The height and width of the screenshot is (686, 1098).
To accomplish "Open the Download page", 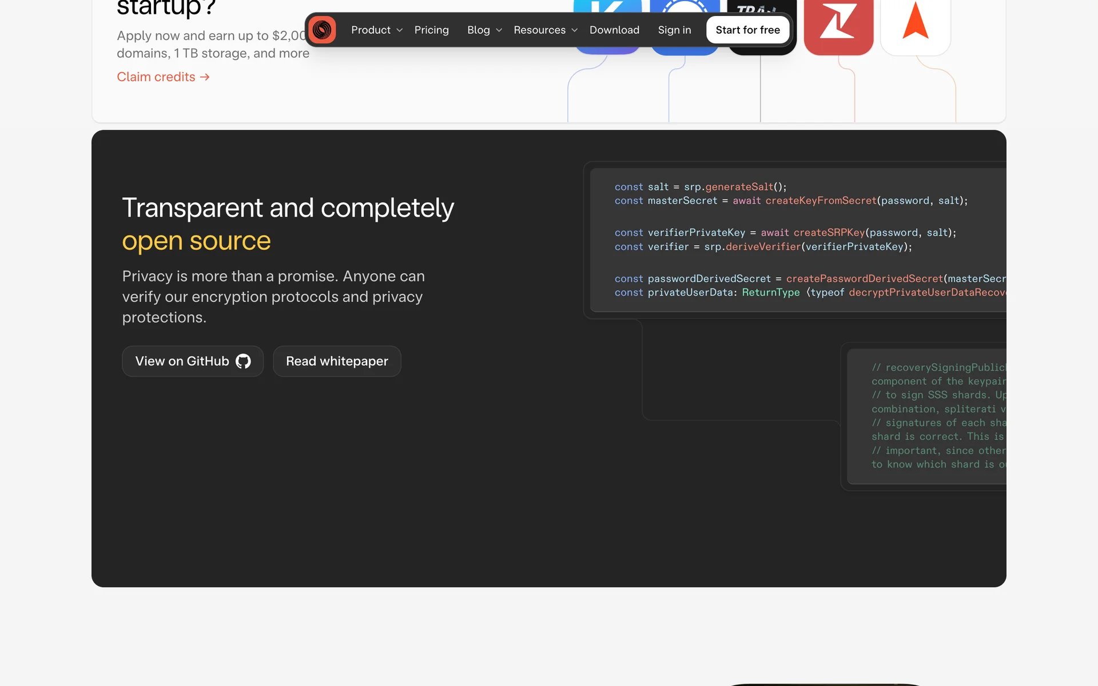I will click(x=614, y=30).
